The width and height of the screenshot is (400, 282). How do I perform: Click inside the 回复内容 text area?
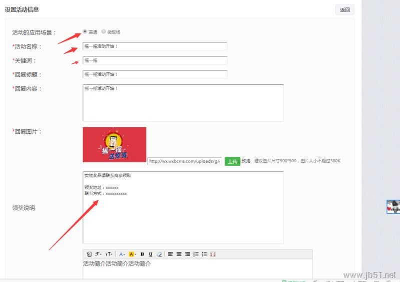pyautogui.click(x=183, y=103)
